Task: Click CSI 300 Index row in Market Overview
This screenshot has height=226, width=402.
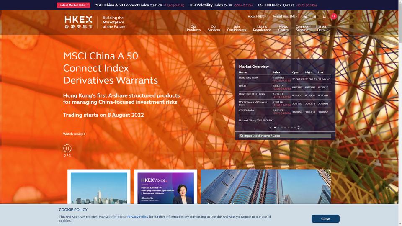Action: (x=285, y=112)
